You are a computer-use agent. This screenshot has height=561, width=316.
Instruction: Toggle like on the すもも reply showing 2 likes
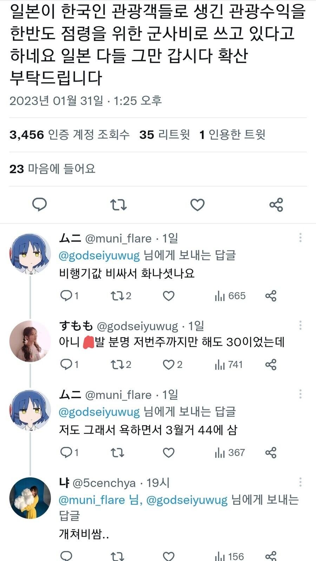[x=169, y=365]
